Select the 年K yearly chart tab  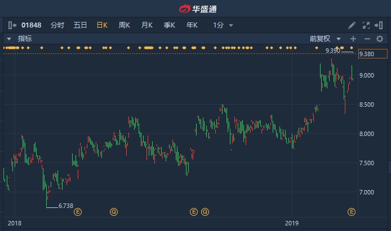coord(192,25)
